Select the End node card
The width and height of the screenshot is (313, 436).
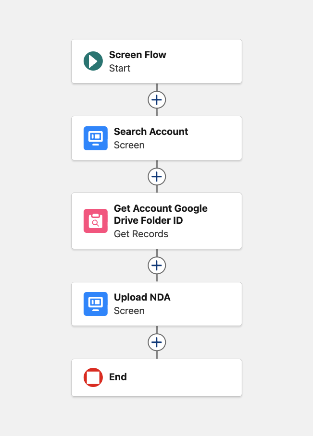pyautogui.click(x=156, y=377)
